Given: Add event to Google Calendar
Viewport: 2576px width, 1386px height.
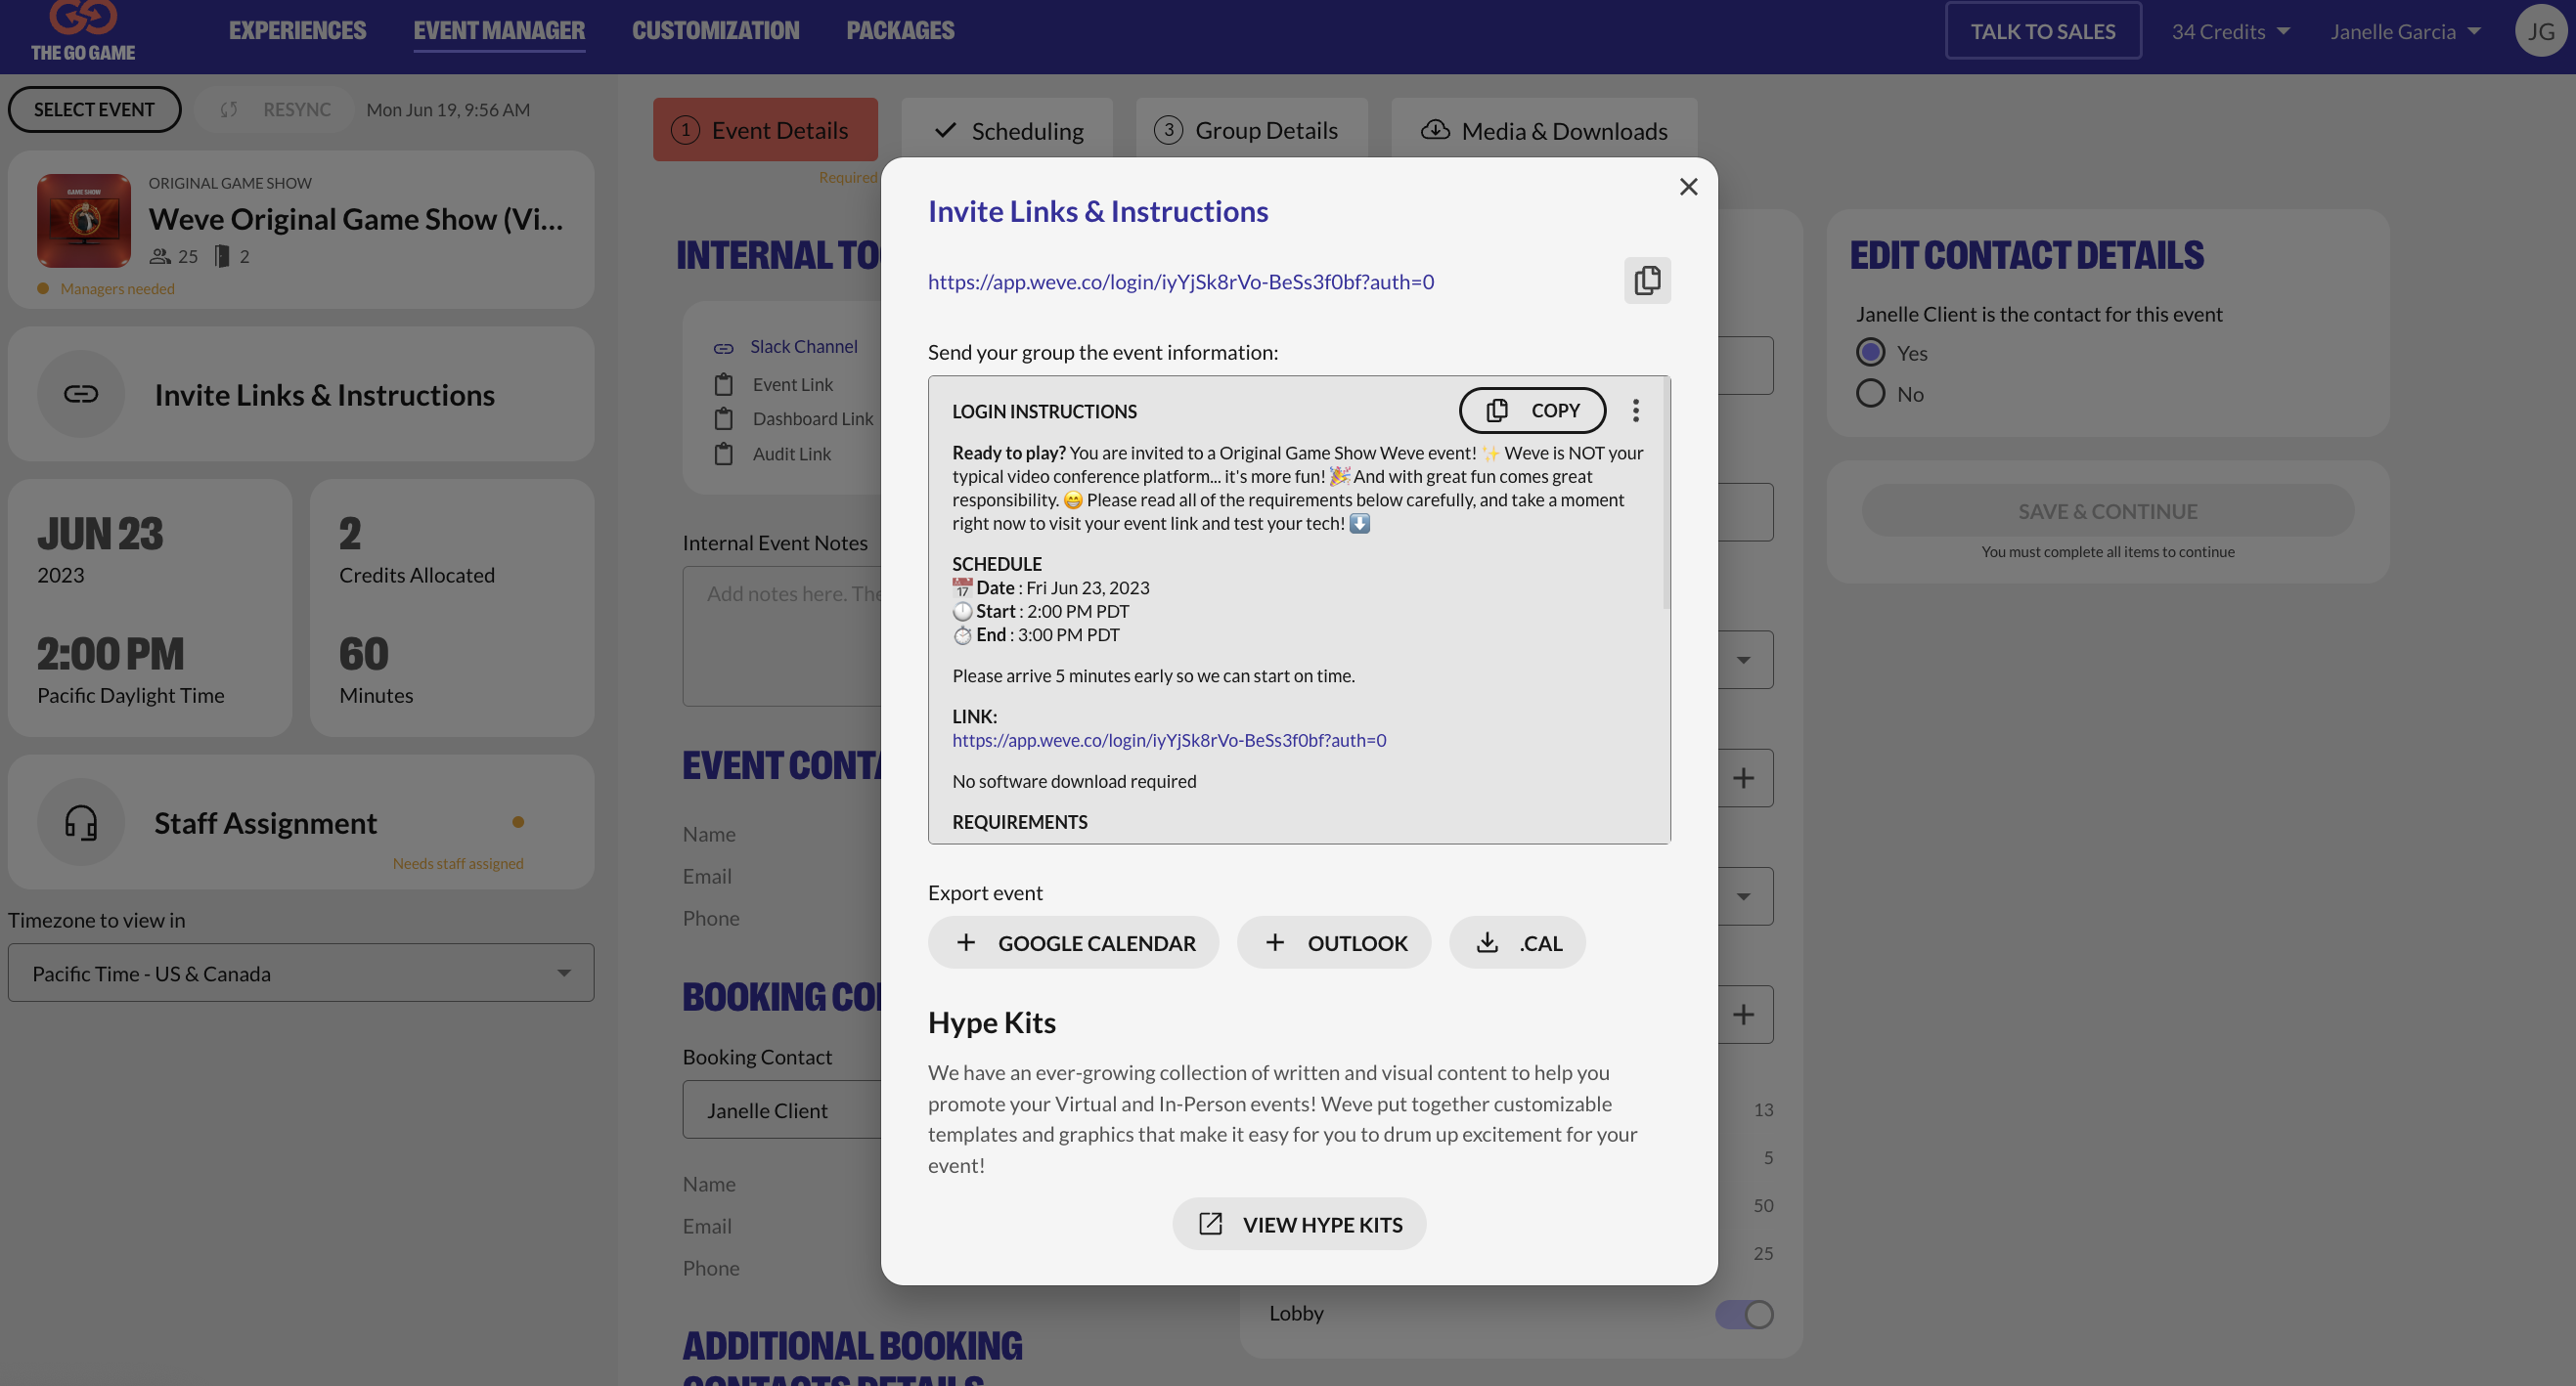Looking at the screenshot, I should pyautogui.click(x=1073, y=943).
